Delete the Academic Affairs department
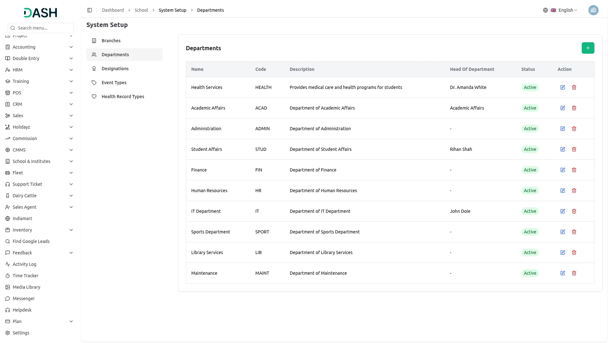Viewport: 610px width, 343px height. click(x=574, y=108)
